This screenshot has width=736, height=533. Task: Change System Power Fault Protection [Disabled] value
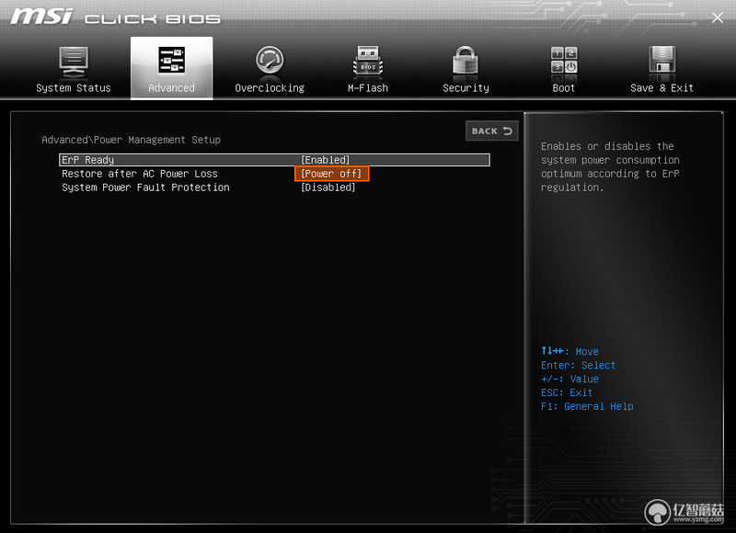click(x=328, y=187)
